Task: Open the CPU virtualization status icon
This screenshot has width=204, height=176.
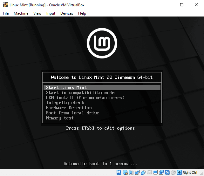Action: 167,173
